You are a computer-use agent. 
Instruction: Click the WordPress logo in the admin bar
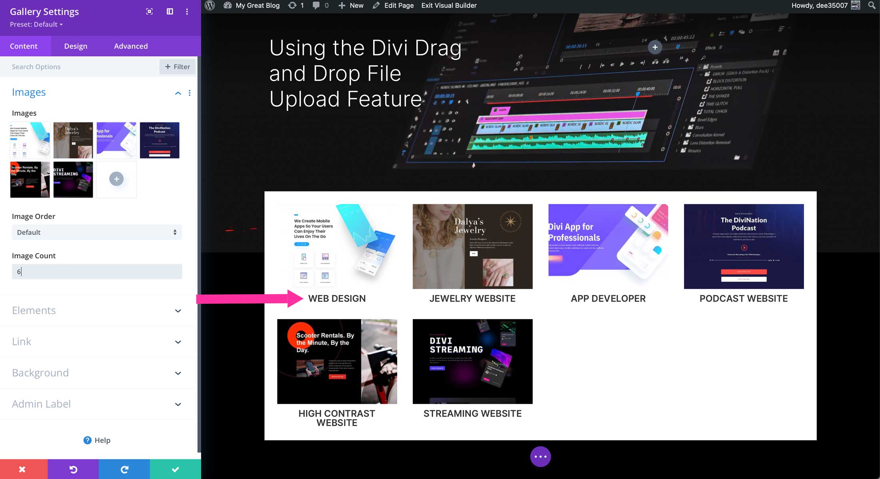pyautogui.click(x=210, y=5)
